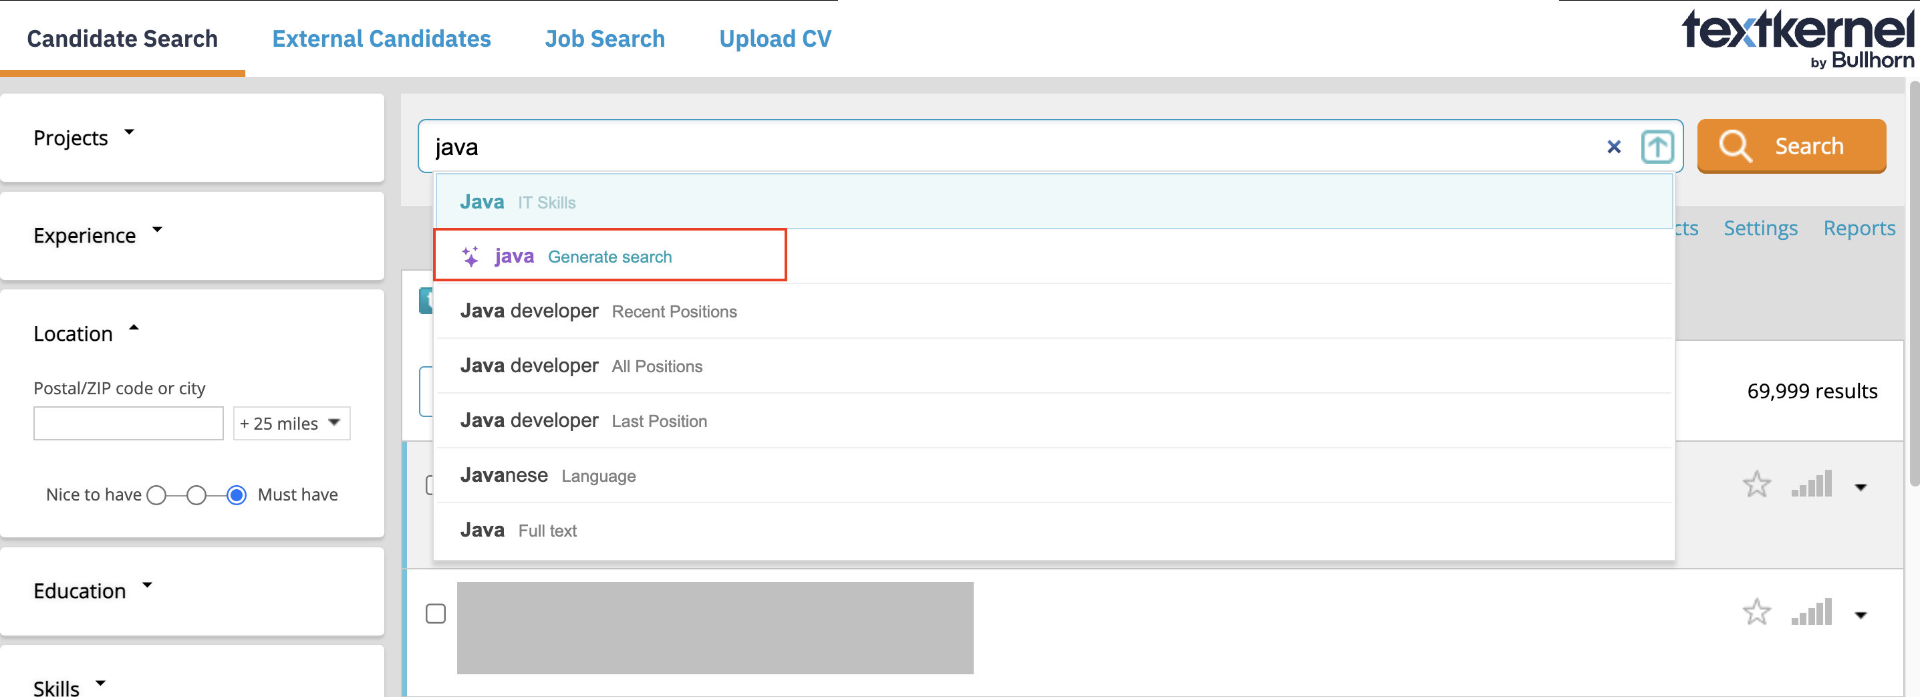1920x697 pixels.
Task: Switch to the External Candidates tab
Action: [381, 38]
